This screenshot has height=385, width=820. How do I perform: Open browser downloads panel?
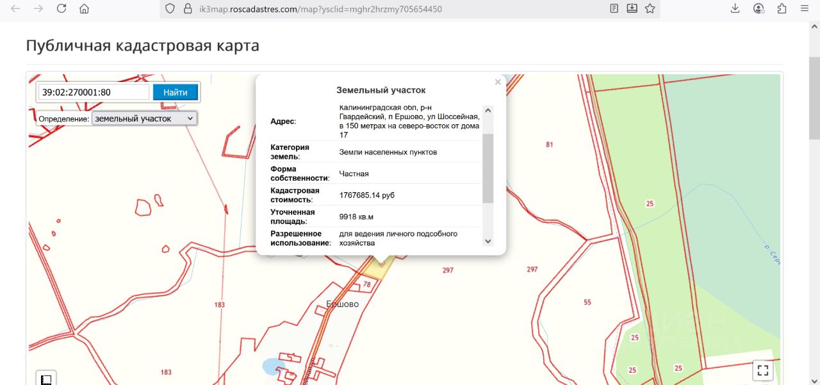click(735, 9)
